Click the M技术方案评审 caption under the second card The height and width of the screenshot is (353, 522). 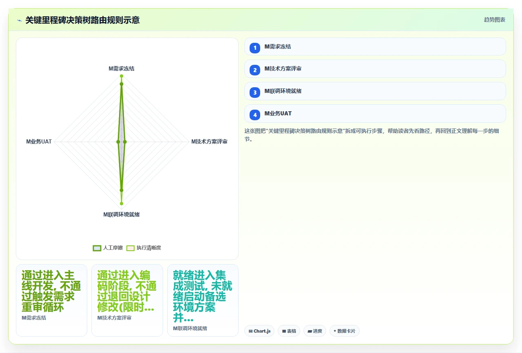pyautogui.click(x=114, y=318)
